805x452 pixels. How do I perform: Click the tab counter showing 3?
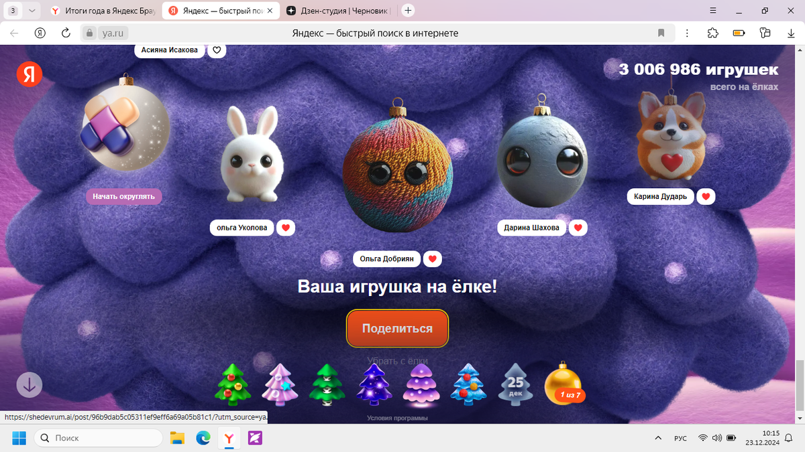tap(13, 11)
